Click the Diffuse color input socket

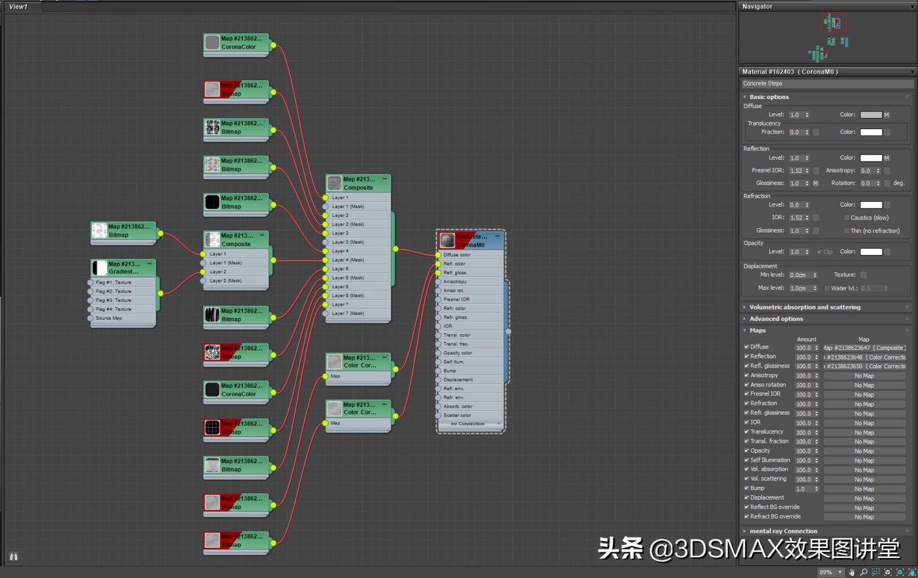pyautogui.click(x=438, y=255)
